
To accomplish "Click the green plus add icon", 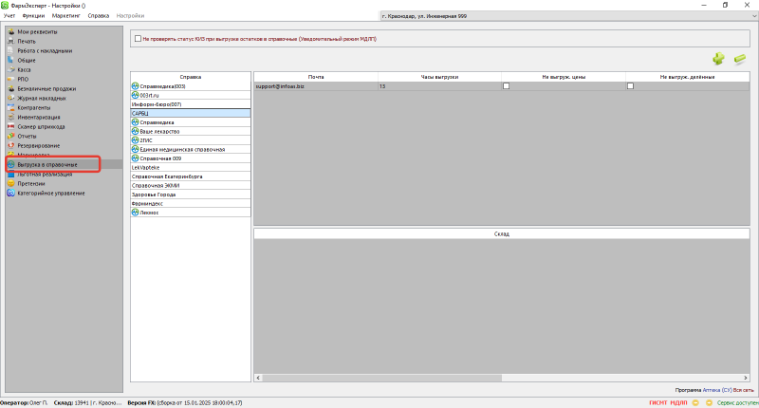I will tap(718, 59).
